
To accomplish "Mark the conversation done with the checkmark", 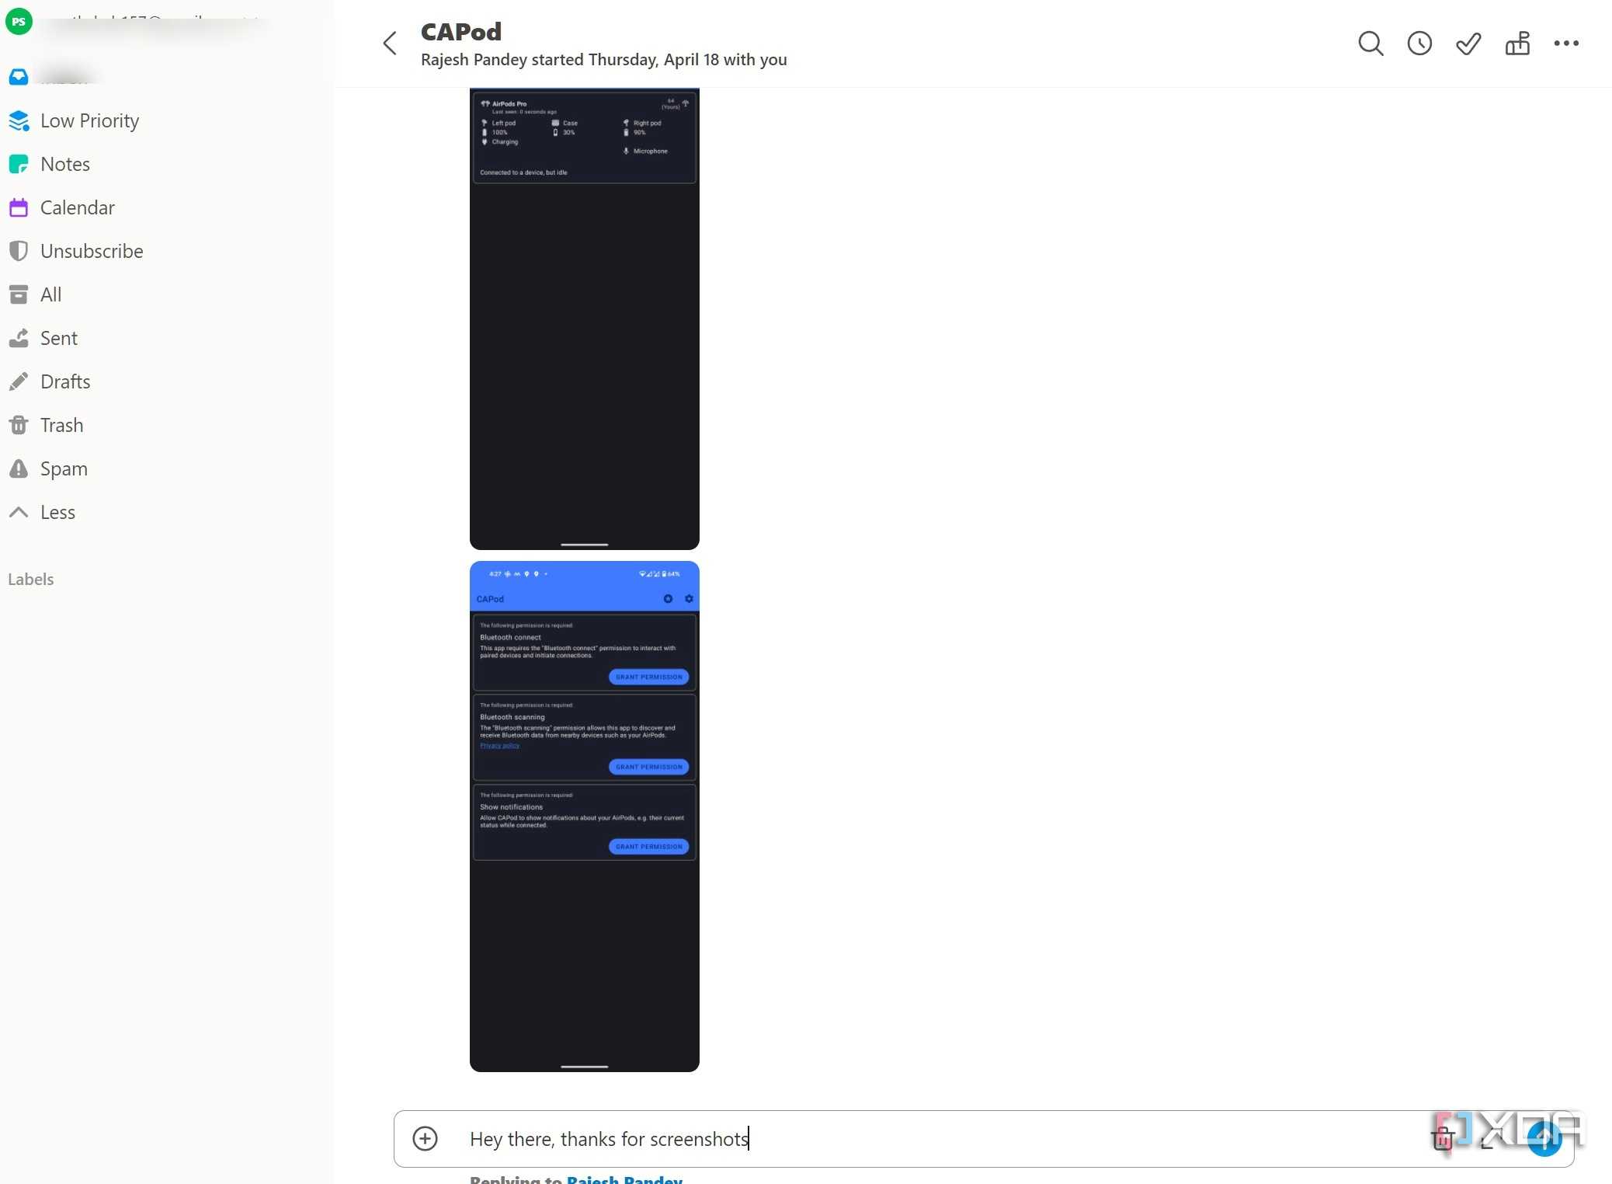I will 1468,44.
